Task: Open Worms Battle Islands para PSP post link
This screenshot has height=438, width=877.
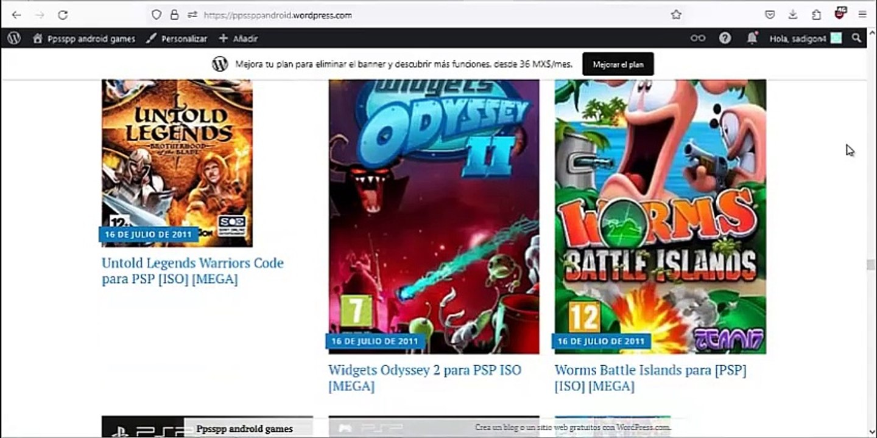Action: [650, 378]
